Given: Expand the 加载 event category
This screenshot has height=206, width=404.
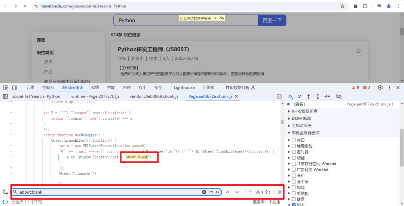Looking at the screenshot, I should 289,187.
